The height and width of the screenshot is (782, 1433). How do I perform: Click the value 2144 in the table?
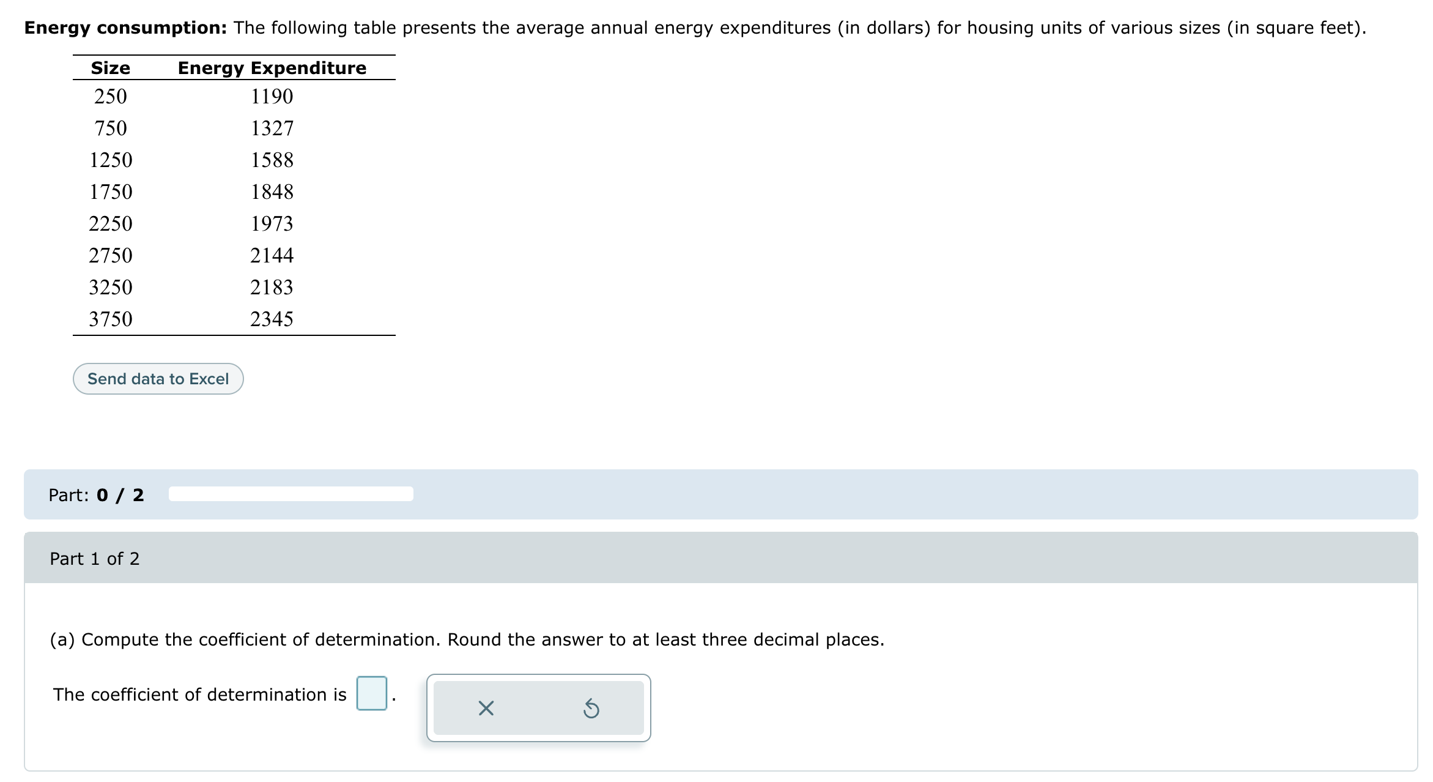click(272, 255)
